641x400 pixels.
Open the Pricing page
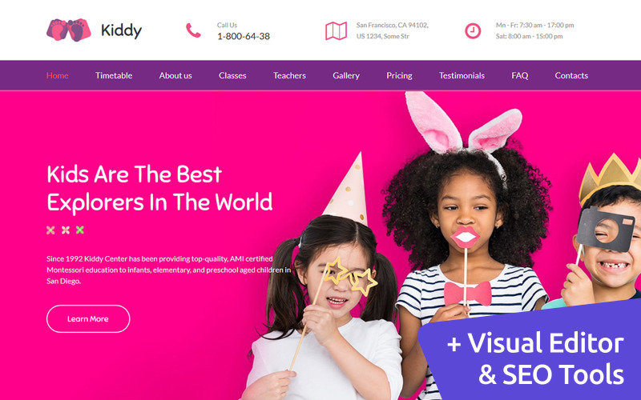399,75
